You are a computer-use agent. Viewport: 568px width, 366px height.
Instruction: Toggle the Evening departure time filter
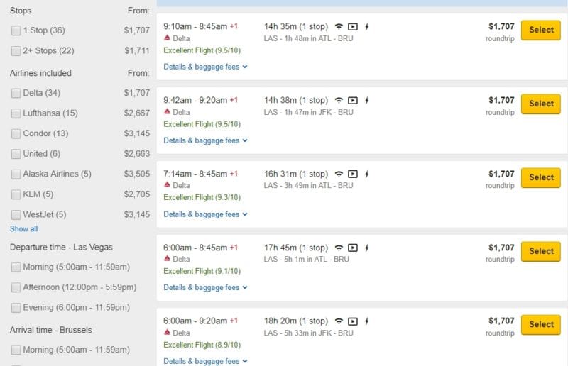point(16,308)
